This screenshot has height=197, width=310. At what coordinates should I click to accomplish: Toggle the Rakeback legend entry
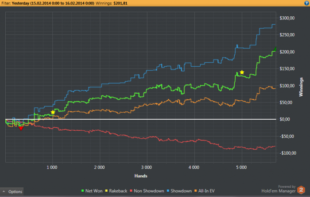116,191
